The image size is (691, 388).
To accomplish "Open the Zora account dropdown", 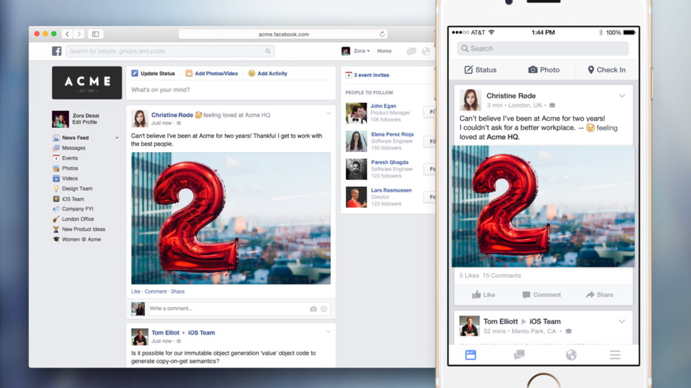I will (356, 51).
